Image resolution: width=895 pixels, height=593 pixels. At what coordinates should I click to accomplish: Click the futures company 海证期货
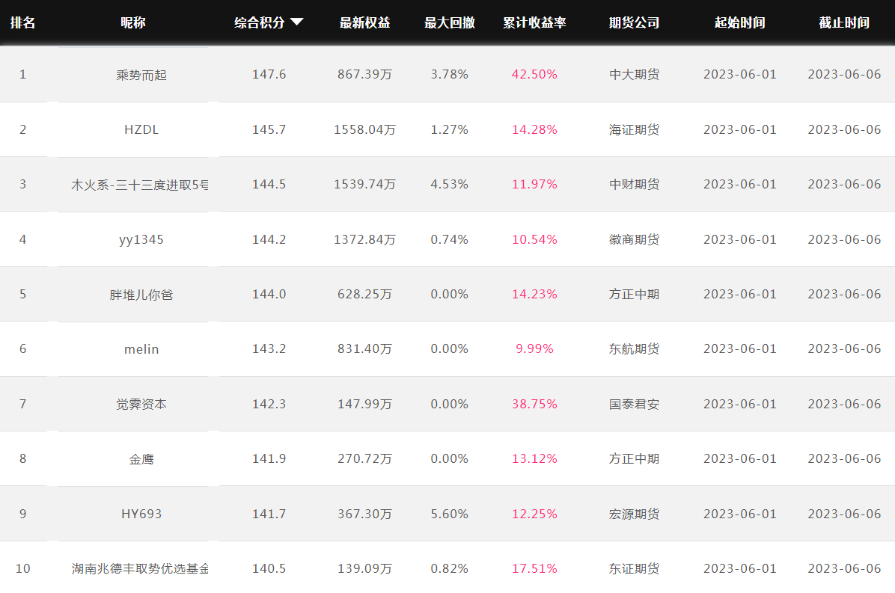634,130
